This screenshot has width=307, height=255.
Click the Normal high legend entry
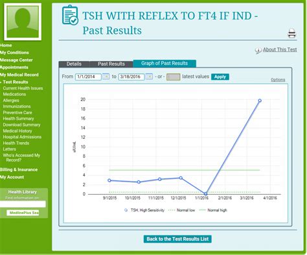click(213, 210)
